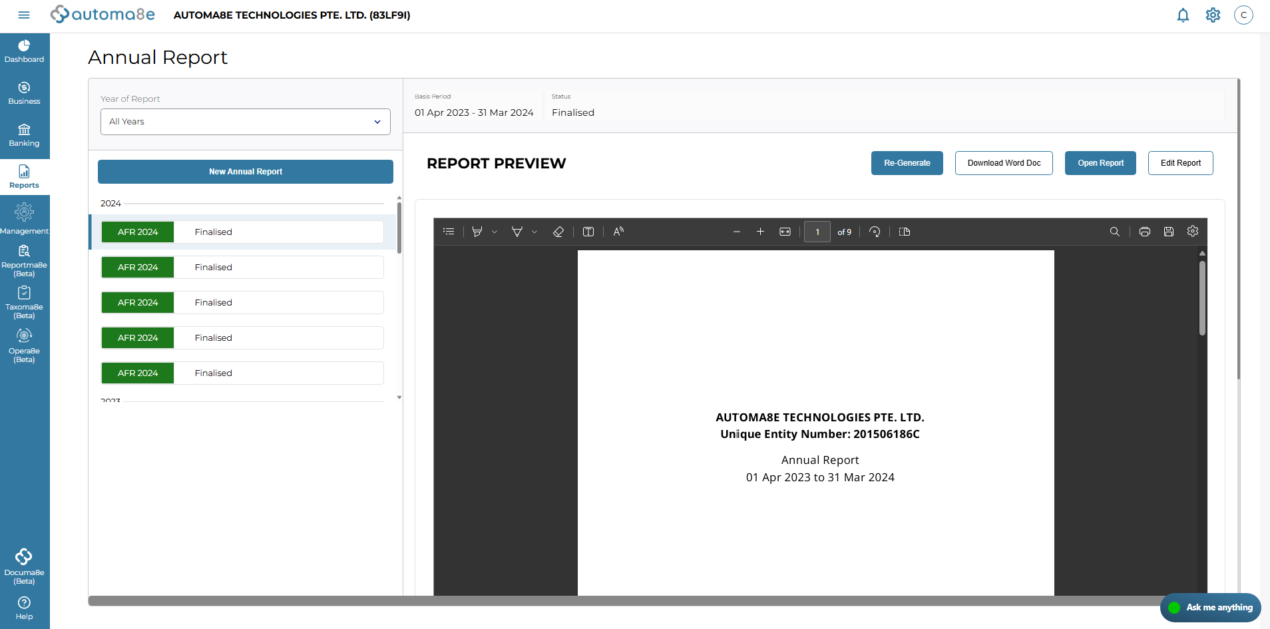Open the user avatar C menu
This screenshot has width=1270, height=629.
[1243, 15]
